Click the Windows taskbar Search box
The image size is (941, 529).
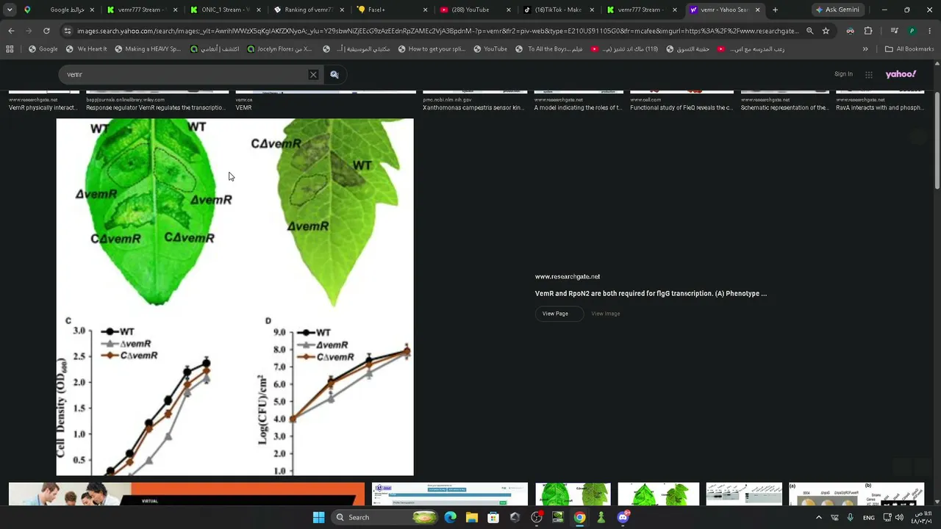384,517
